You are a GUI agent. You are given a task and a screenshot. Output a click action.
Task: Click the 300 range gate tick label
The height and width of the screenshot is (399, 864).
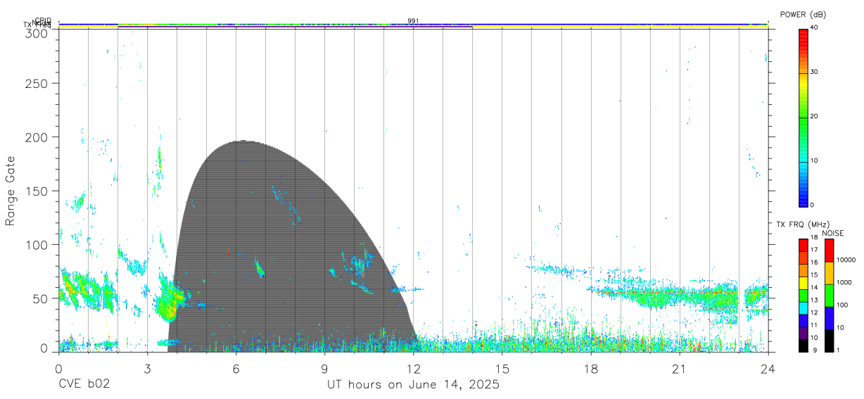pyautogui.click(x=37, y=33)
